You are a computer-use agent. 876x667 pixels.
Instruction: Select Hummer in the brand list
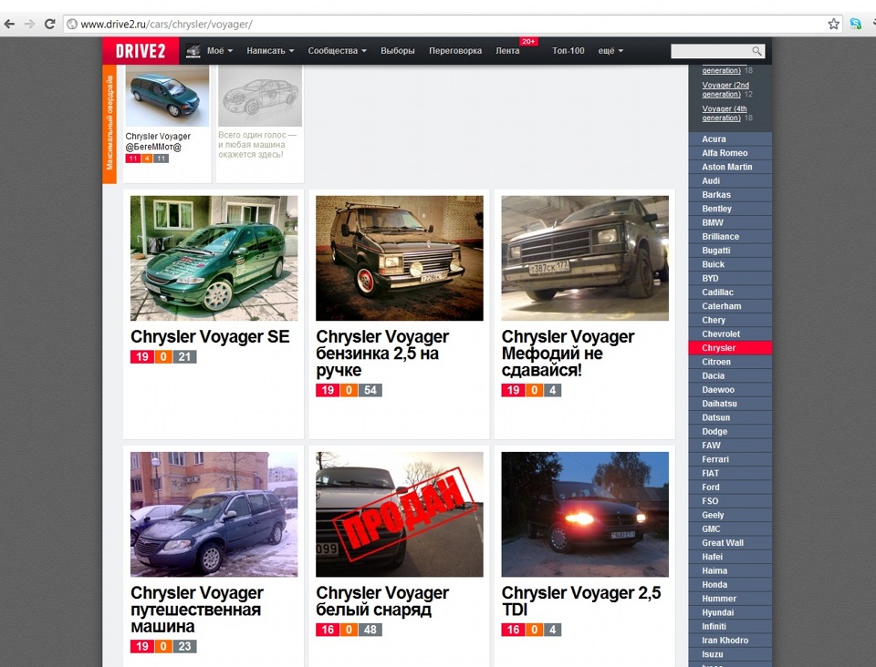730,599
